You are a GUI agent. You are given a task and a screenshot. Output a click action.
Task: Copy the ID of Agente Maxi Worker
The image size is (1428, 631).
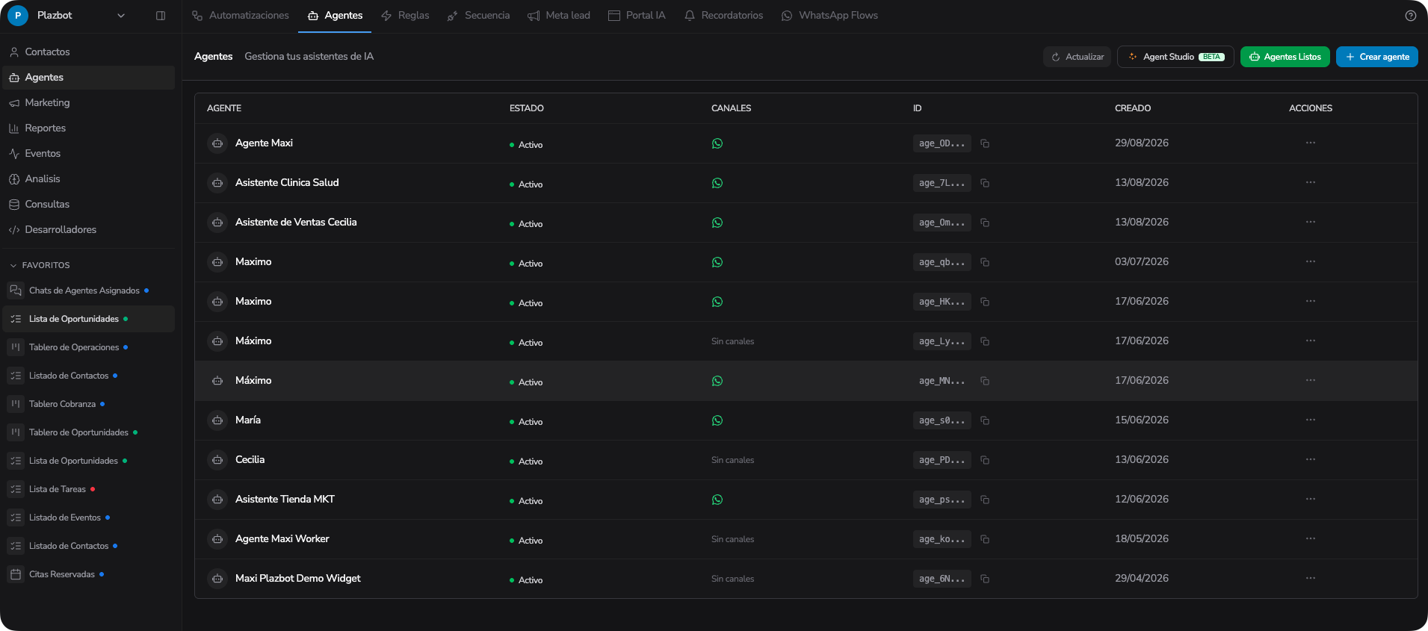pos(985,539)
